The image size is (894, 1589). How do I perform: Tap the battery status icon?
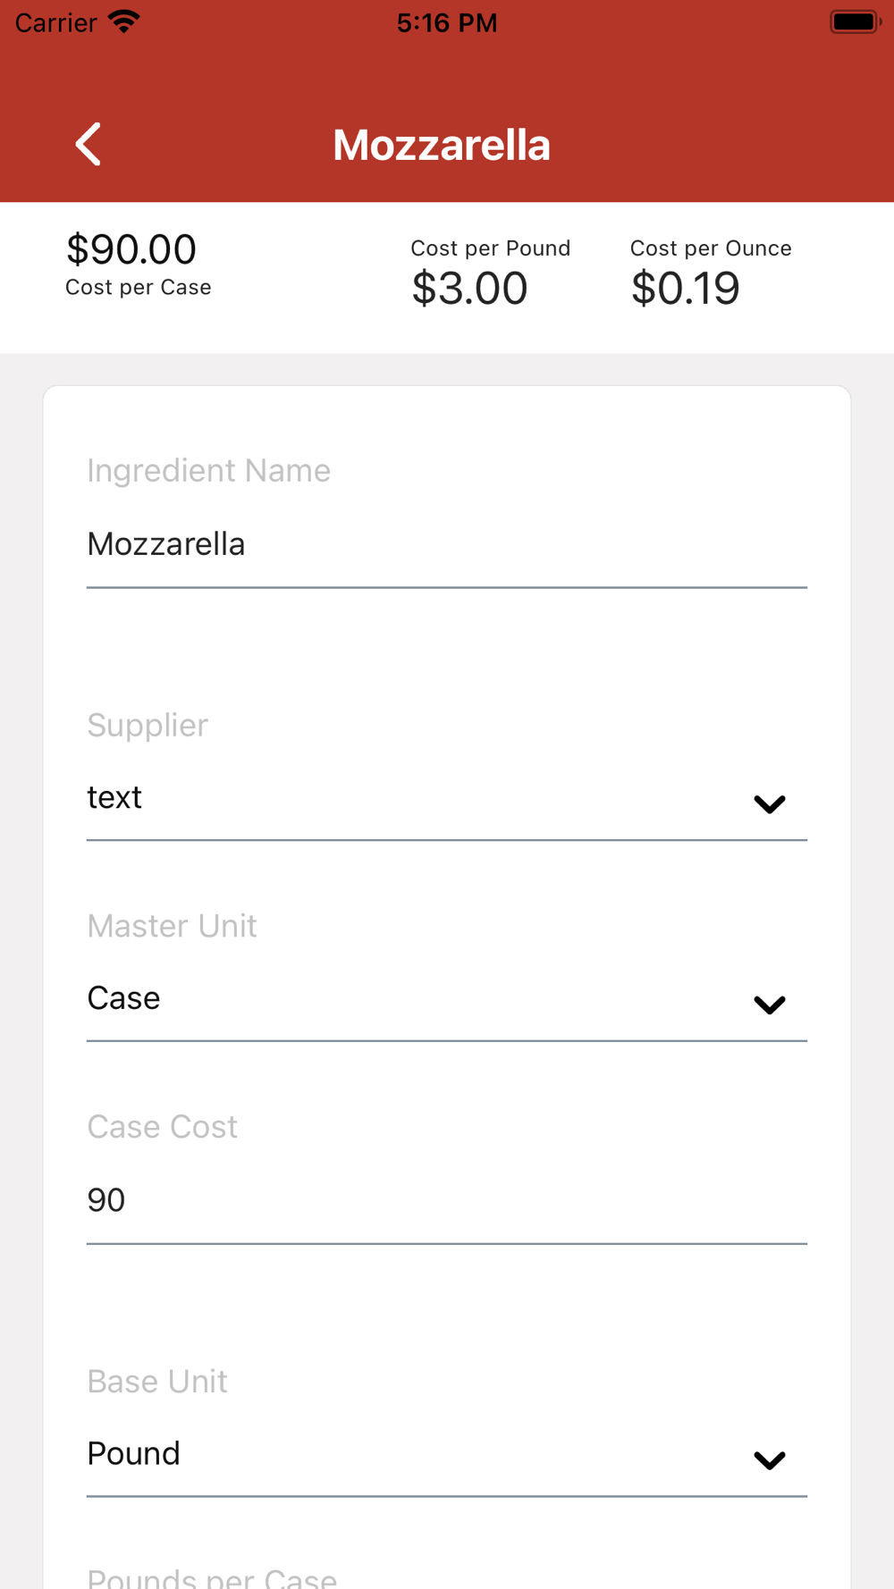[x=856, y=22]
